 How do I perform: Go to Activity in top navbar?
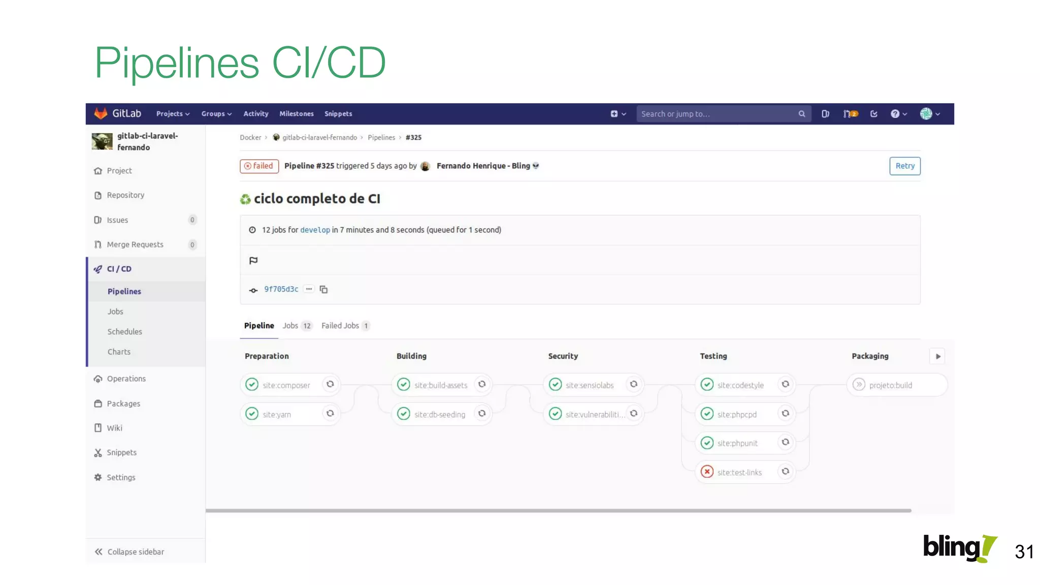tap(255, 114)
